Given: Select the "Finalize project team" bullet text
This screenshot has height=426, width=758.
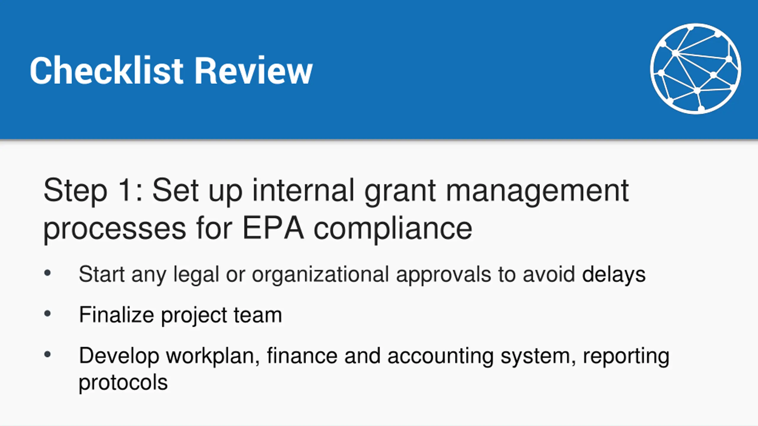Looking at the screenshot, I should click(x=180, y=315).
